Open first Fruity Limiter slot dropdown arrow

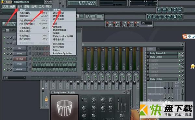pos(148,57)
